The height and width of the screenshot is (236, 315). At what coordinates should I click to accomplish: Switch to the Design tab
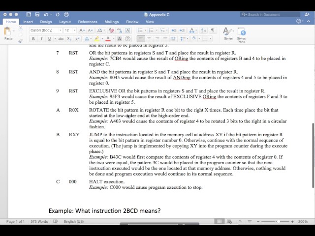pyautogui.click(x=46, y=22)
